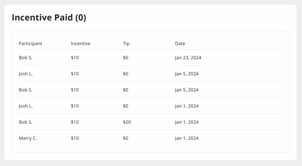Viewport: 302px width, 166px height.
Task: Click Bob S. in Jan 5, 2024 row
Action: point(26,90)
